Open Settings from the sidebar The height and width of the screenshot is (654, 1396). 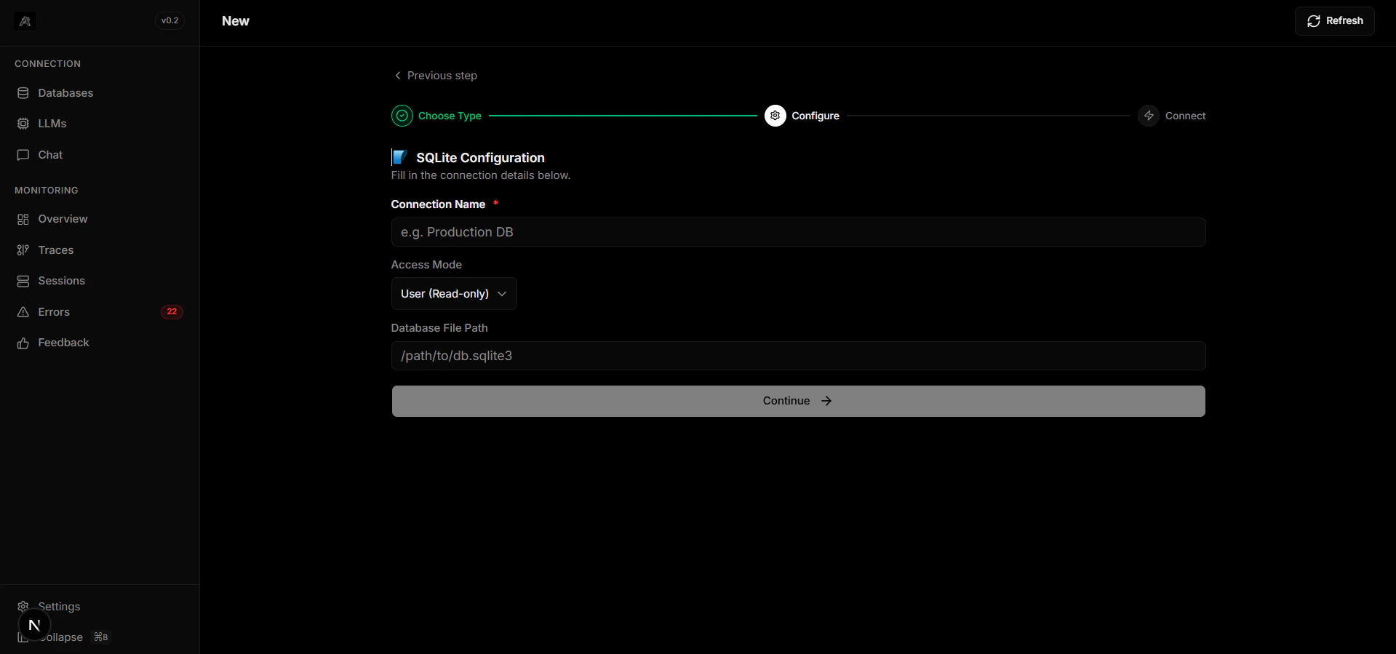click(100, 607)
